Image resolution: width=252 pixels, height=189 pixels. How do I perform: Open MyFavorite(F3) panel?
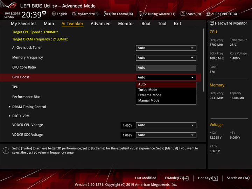click(x=85, y=14)
